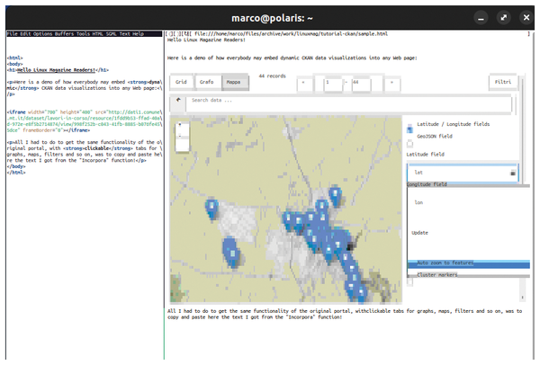The width and height of the screenshot is (540, 365).
Task: Switch to the Grafo tab
Action: coord(209,82)
